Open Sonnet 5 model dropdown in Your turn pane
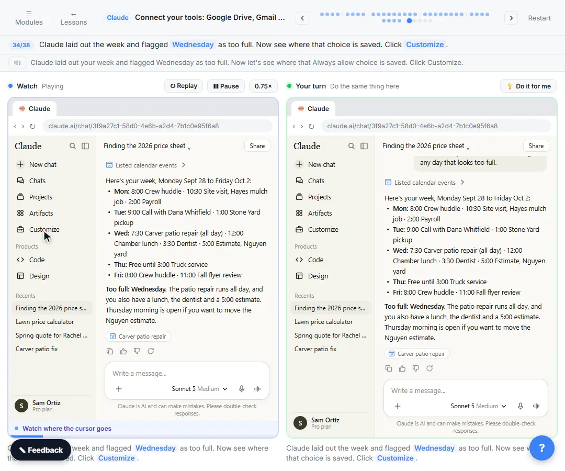This screenshot has width=565, height=471. point(478,406)
